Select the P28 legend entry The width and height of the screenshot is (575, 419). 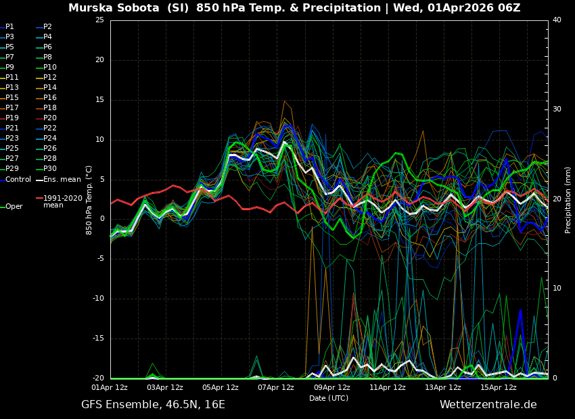tap(50, 159)
